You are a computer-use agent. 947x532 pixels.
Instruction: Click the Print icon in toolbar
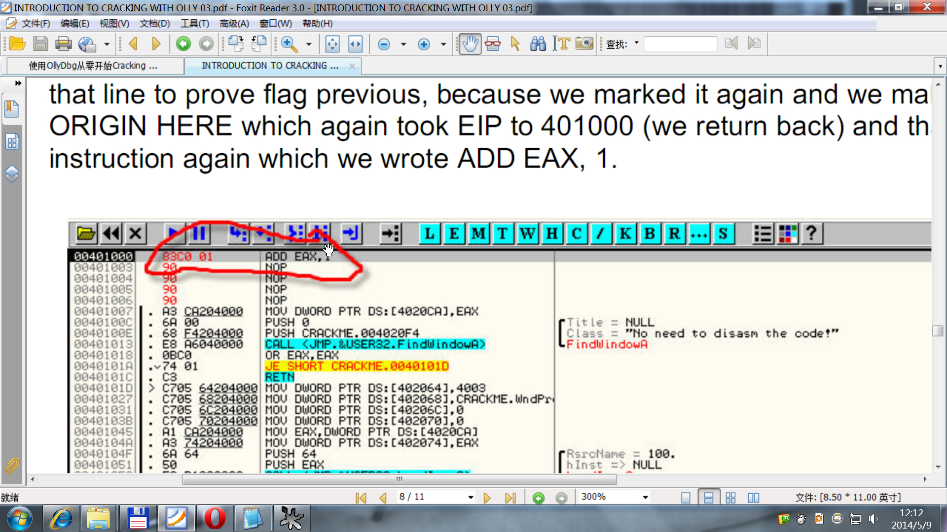tap(63, 44)
